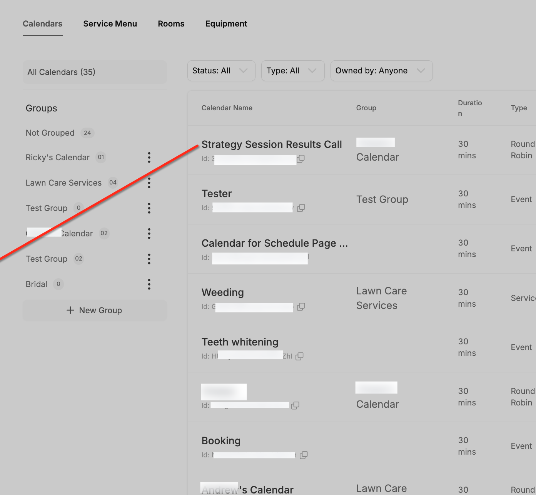Open the Weeding calendar row
536x495 pixels.
click(x=362, y=298)
